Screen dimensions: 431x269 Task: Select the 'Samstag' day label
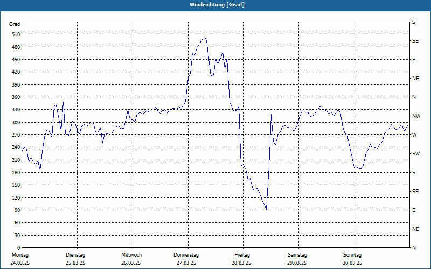[297, 255]
